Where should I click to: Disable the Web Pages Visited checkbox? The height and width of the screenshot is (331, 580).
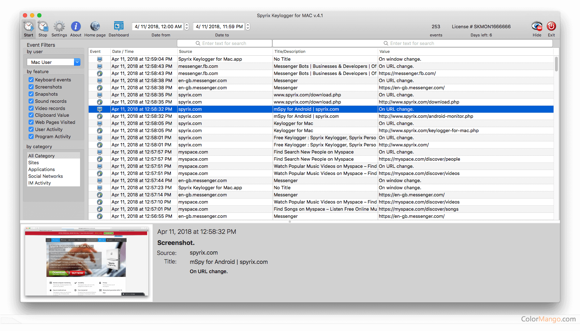pos(31,122)
